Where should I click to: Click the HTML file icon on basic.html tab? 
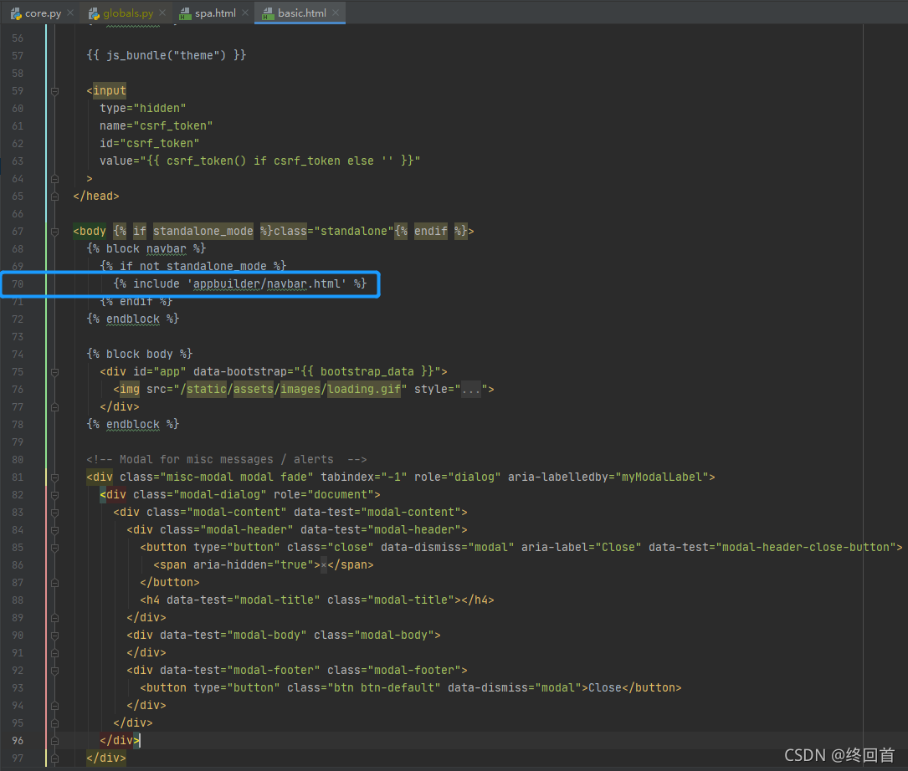pyautogui.click(x=268, y=13)
